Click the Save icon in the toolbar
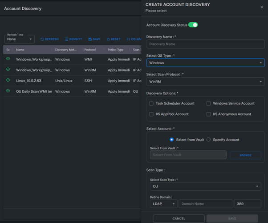The height and width of the screenshot is (223, 268). coord(94,39)
